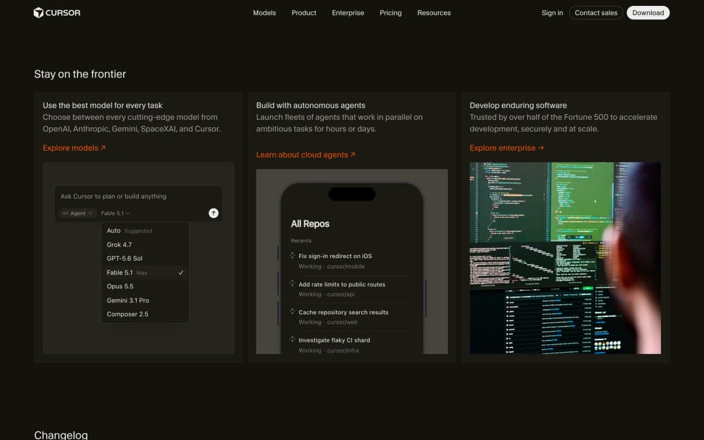Click the All Repos heading on the phone
The image size is (704, 440).
pyautogui.click(x=310, y=224)
